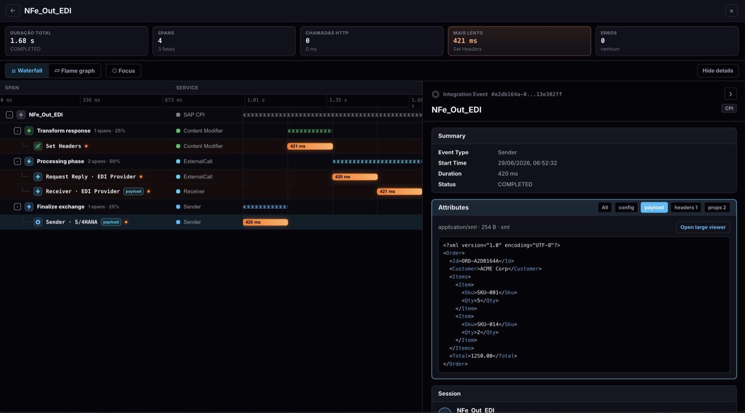Click Hide details button
Screen dimensions: 745x413
click(x=718, y=71)
